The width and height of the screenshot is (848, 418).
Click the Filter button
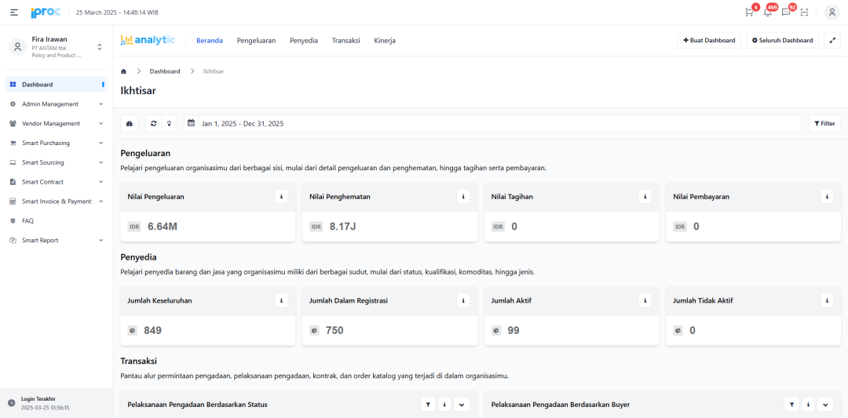click(824, 124)
